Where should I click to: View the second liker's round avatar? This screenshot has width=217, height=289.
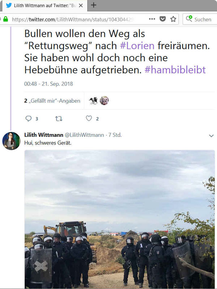104,101
